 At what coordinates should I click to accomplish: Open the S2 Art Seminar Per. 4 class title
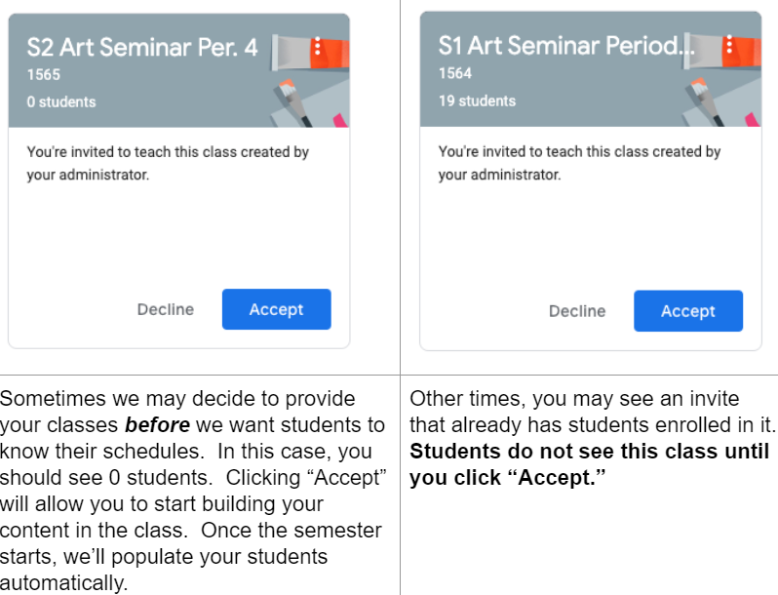(x=142, y=47)
